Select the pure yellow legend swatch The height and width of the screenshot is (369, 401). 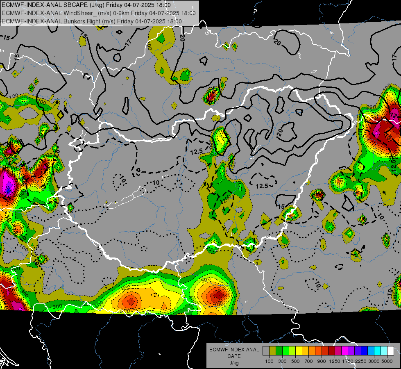point(299,351)
